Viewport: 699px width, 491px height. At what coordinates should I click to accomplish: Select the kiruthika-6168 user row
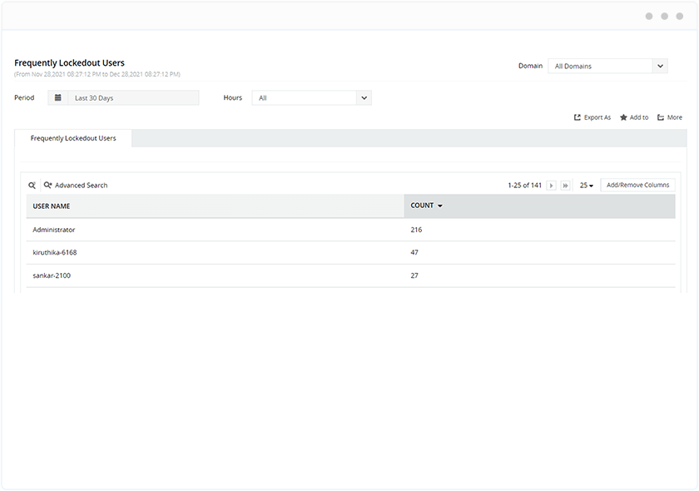point(350,252)
